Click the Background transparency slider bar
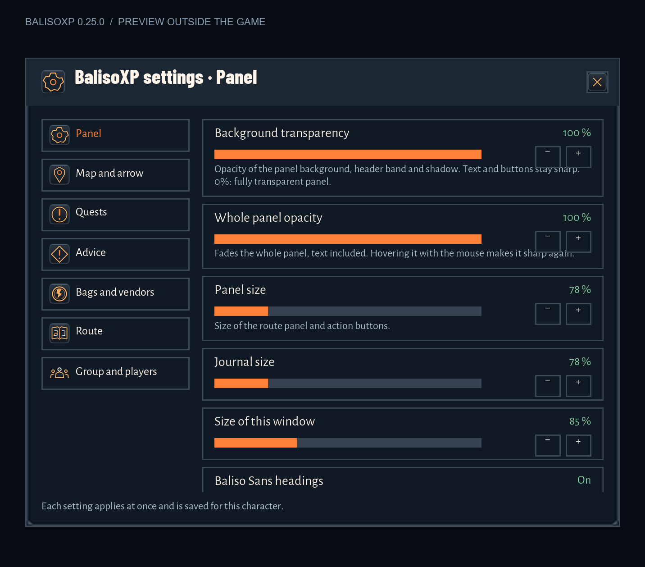The image size is (645, 567). pyautogui.click(x=348, y=154)
